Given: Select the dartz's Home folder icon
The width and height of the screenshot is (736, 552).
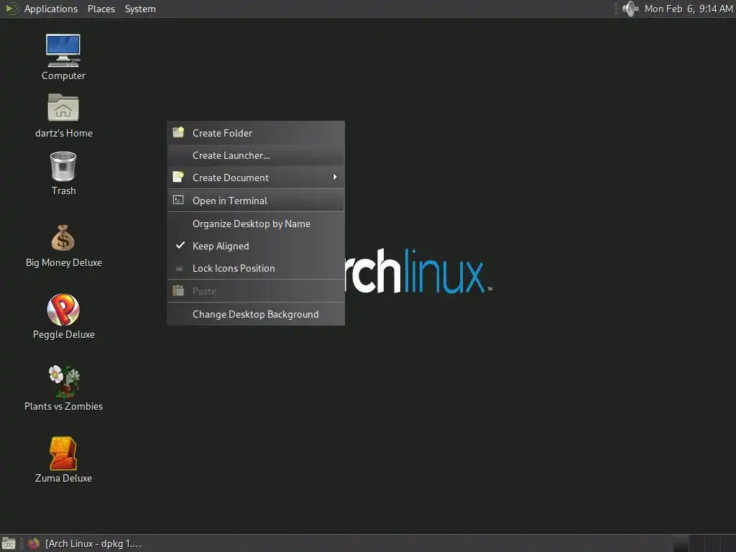Looking at the screenshot, I should (x=63, y=108).
